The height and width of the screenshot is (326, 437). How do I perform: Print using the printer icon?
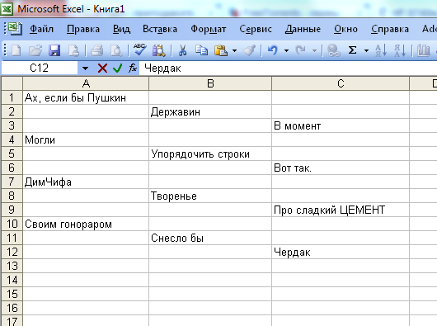tap(97, 50)
